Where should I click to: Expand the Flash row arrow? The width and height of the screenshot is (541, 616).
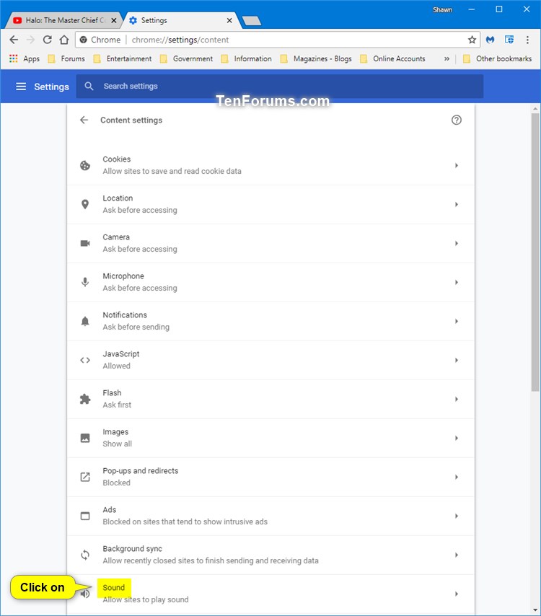(x=456, y=399)
